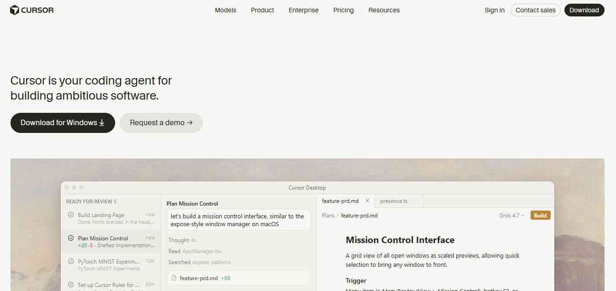Select the Build Landing Page task

pos(111,218)
